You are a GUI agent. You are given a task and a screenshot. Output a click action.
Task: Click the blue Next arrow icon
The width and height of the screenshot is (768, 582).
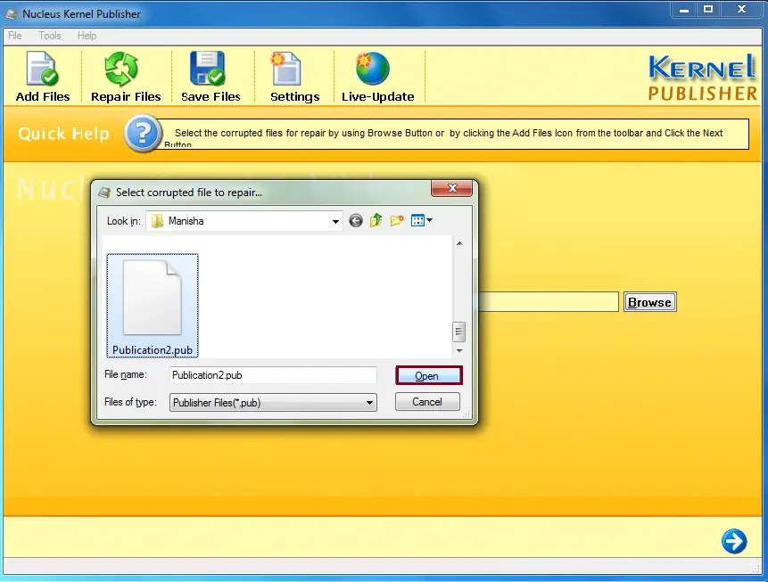734,541
